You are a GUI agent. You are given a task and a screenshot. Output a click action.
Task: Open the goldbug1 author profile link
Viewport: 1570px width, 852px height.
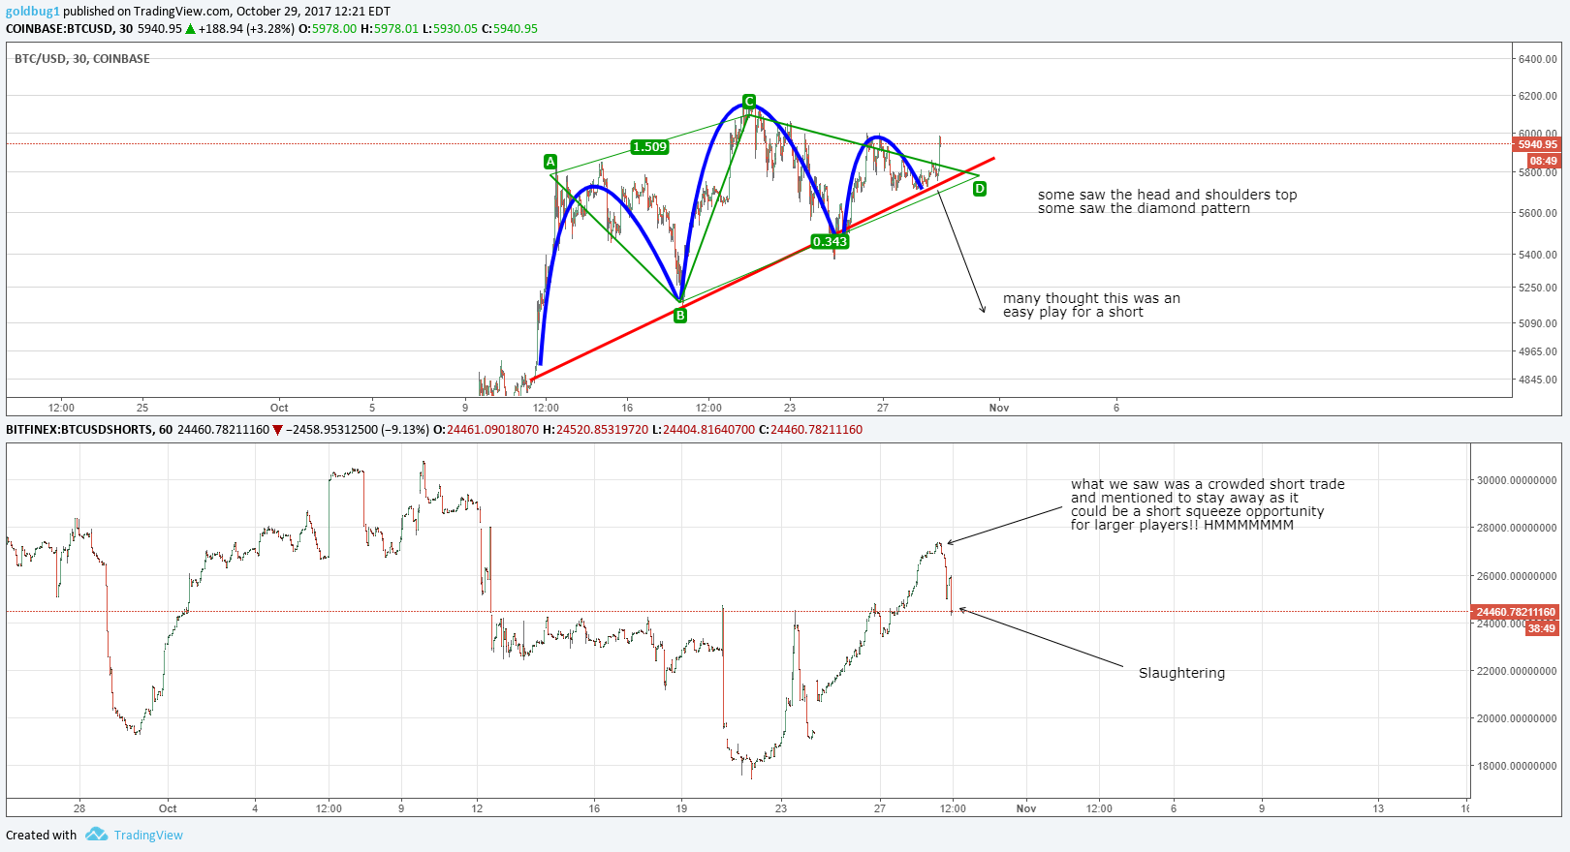click(33, 12)
